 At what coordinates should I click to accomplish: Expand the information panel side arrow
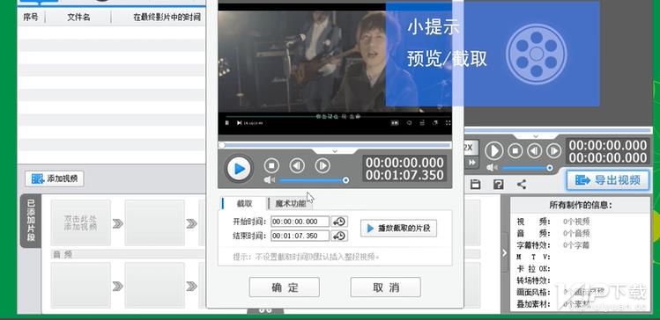point(504,252)
